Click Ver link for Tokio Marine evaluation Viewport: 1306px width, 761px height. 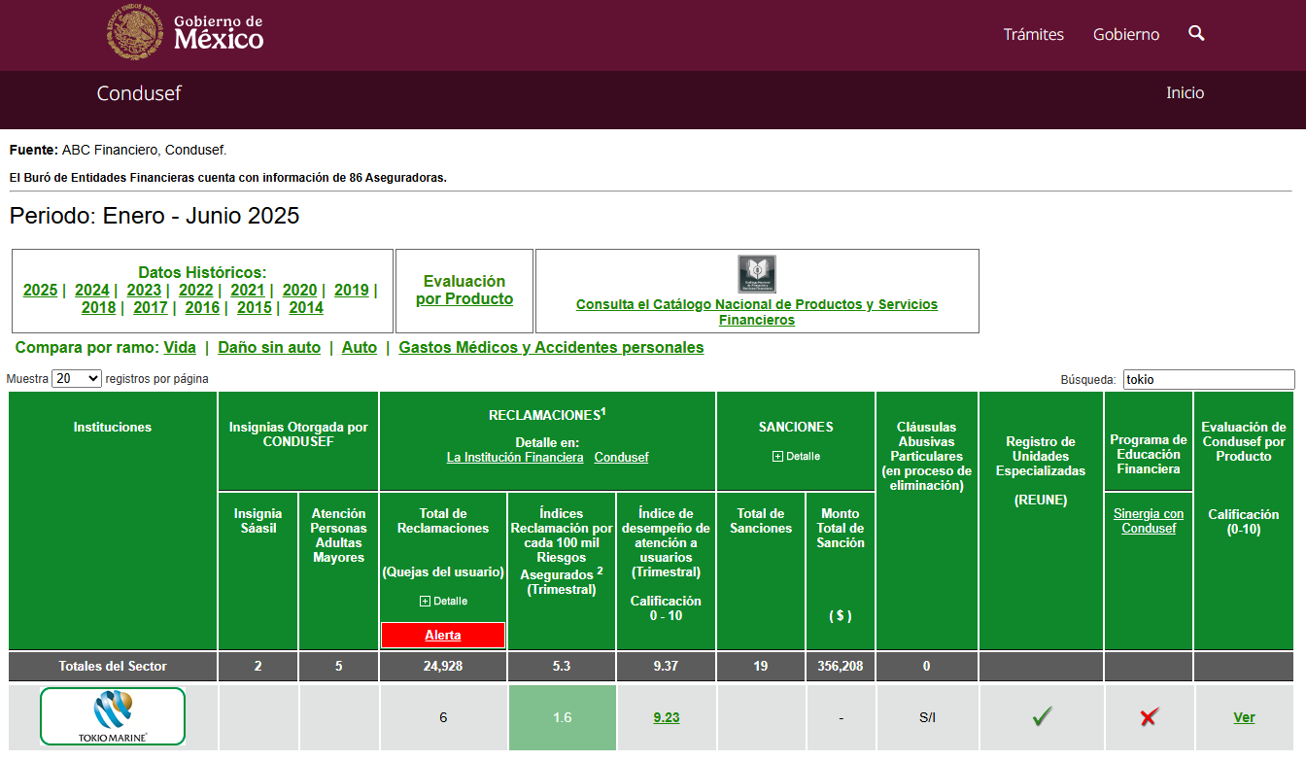click(x=1244, y=718)
